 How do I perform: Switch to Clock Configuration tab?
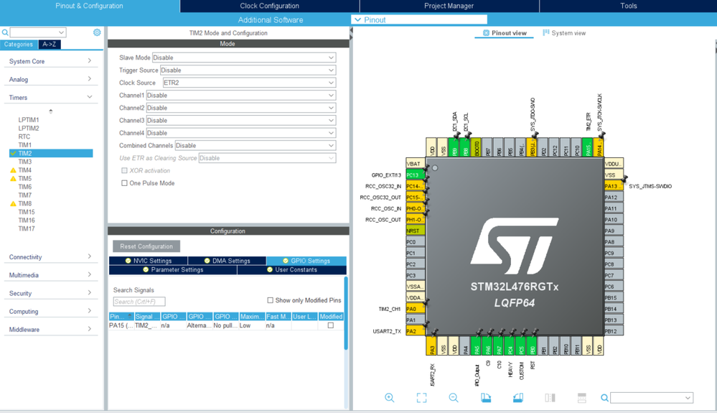click(x=269, y=6)
